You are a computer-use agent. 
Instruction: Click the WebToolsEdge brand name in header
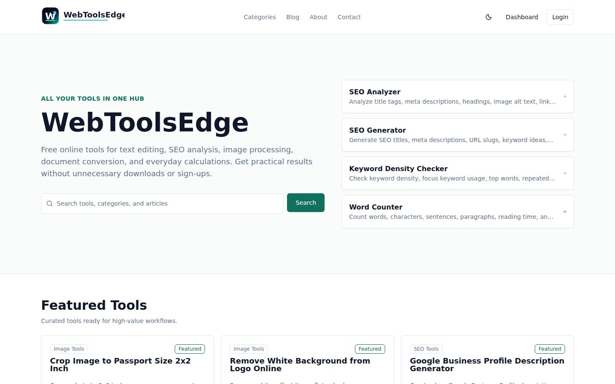point(94,15)
